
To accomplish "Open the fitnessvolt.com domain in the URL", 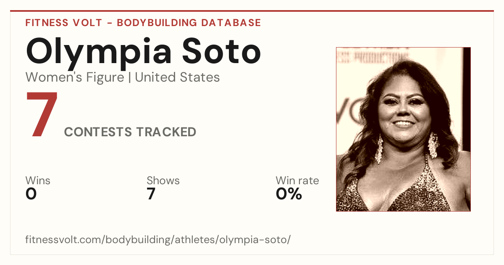I will coord(64,240).
